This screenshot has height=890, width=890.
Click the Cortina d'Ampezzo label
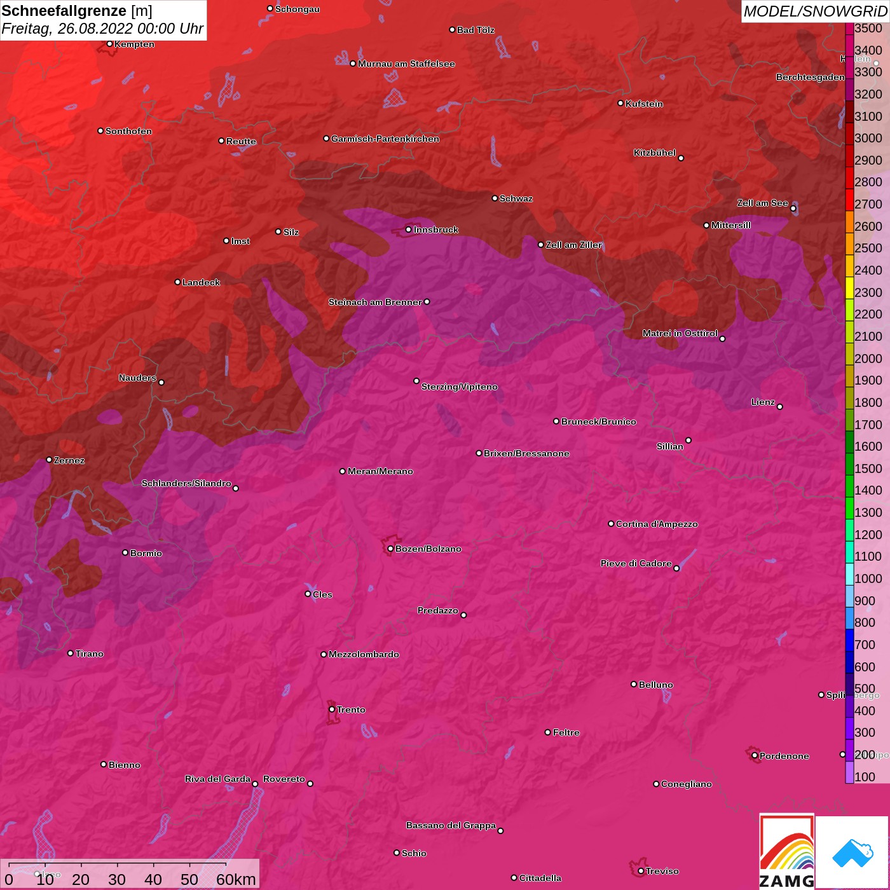pos(657,524)
